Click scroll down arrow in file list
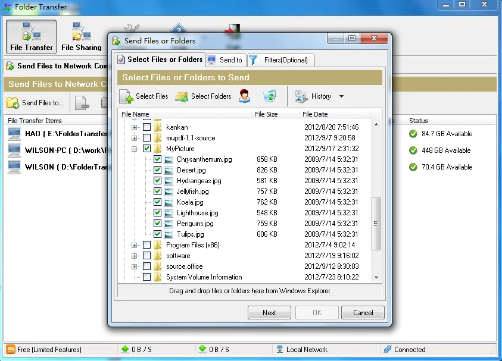The image size is (502, 361). tap(376, 277)
